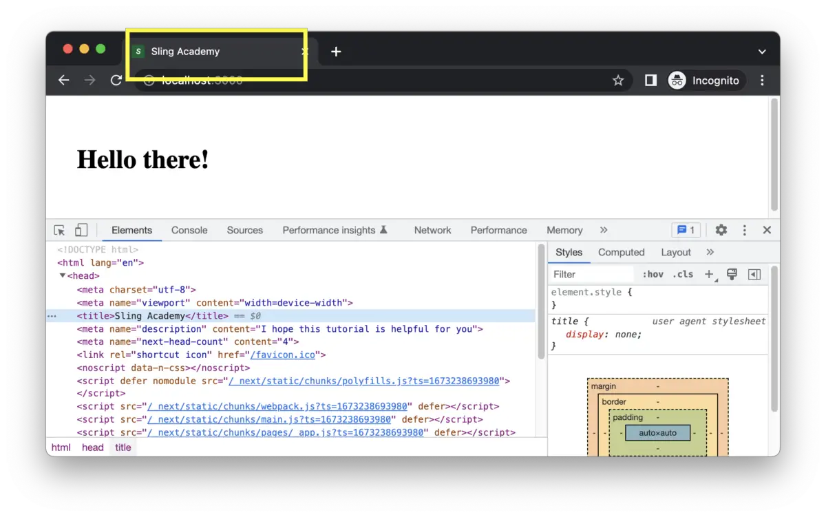The width and height of the screenshot is (826, 517).
Task: Toggle the :hov element state button
Action: pos(653,274)
